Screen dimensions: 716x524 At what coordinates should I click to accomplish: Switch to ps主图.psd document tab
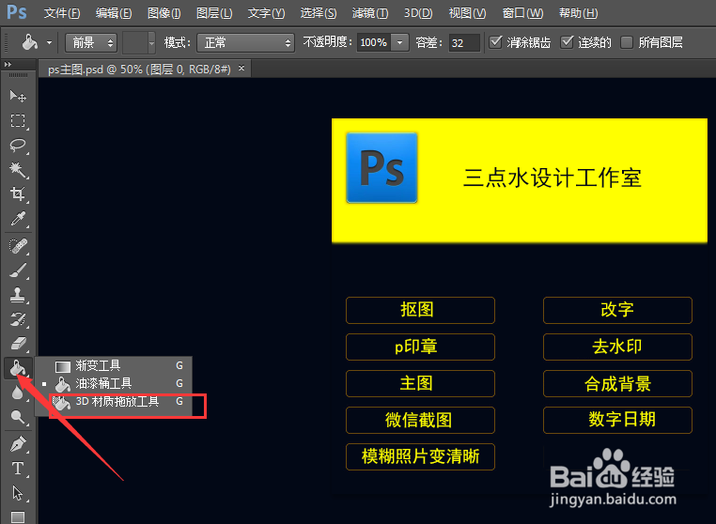pyautogui.click(x=139, y=69)
